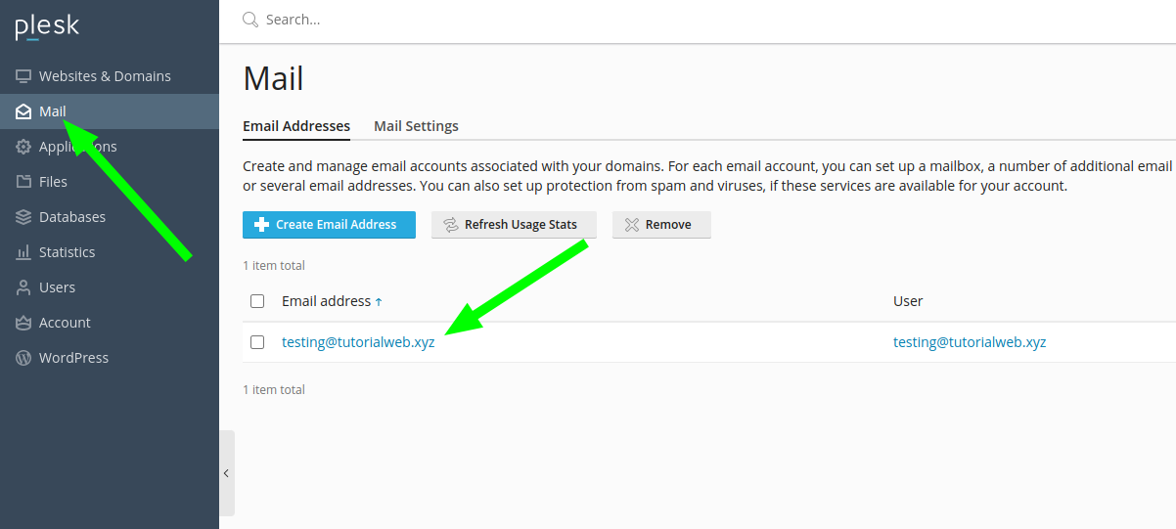
Task: Open Websites & Domains menu item
Action: (110, 76)
